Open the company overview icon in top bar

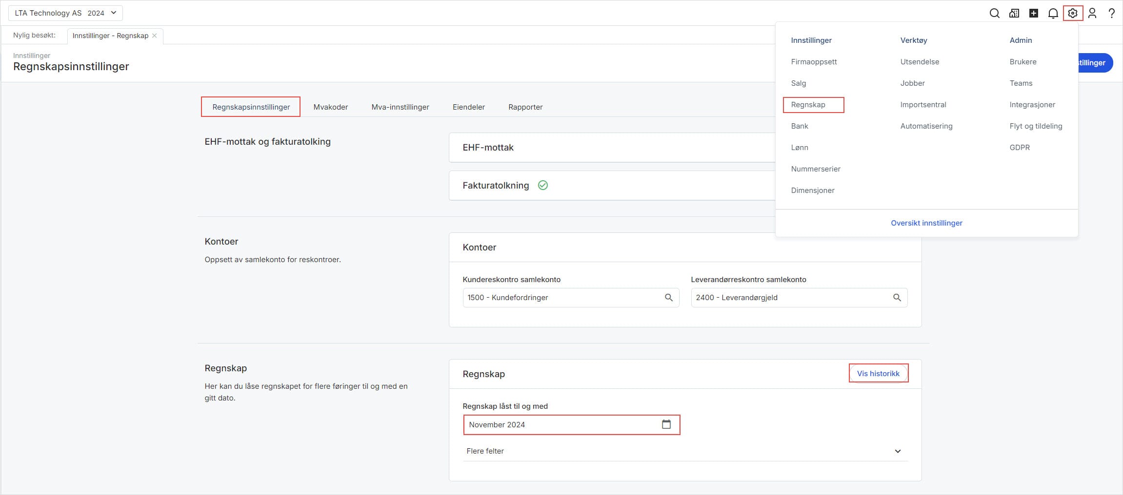pos(1014,13)
